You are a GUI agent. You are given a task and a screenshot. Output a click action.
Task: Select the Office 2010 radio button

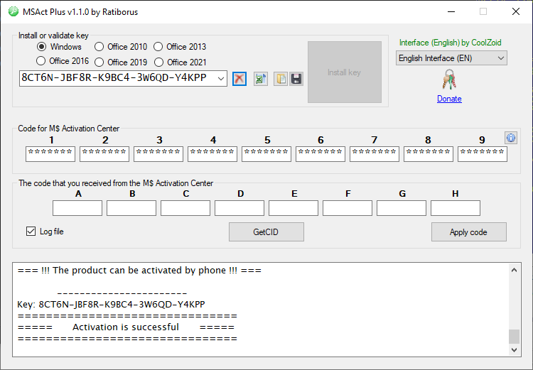(99, 46)
